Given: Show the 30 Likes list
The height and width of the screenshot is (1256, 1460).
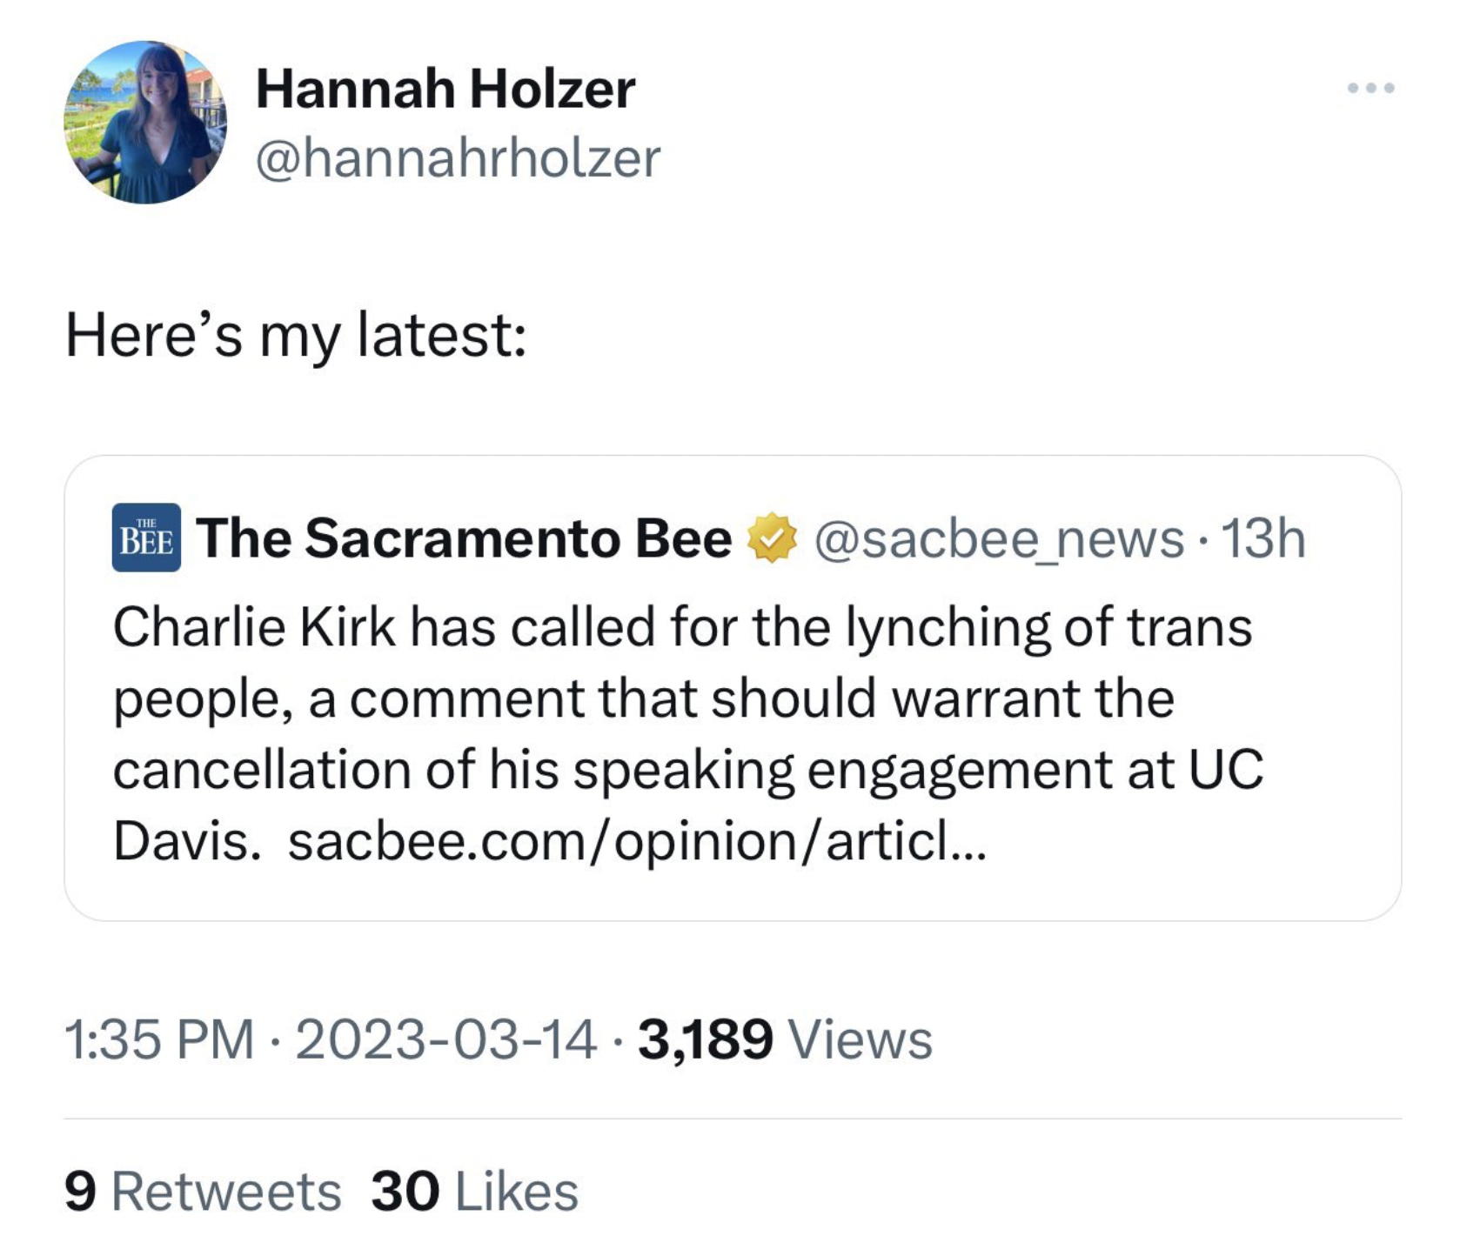Looking at the screenshot, I should [474, 1191].
